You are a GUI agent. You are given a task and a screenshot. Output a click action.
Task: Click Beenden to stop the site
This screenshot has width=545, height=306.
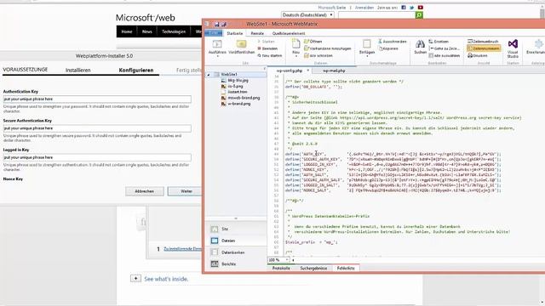click(x=267, y=48)
